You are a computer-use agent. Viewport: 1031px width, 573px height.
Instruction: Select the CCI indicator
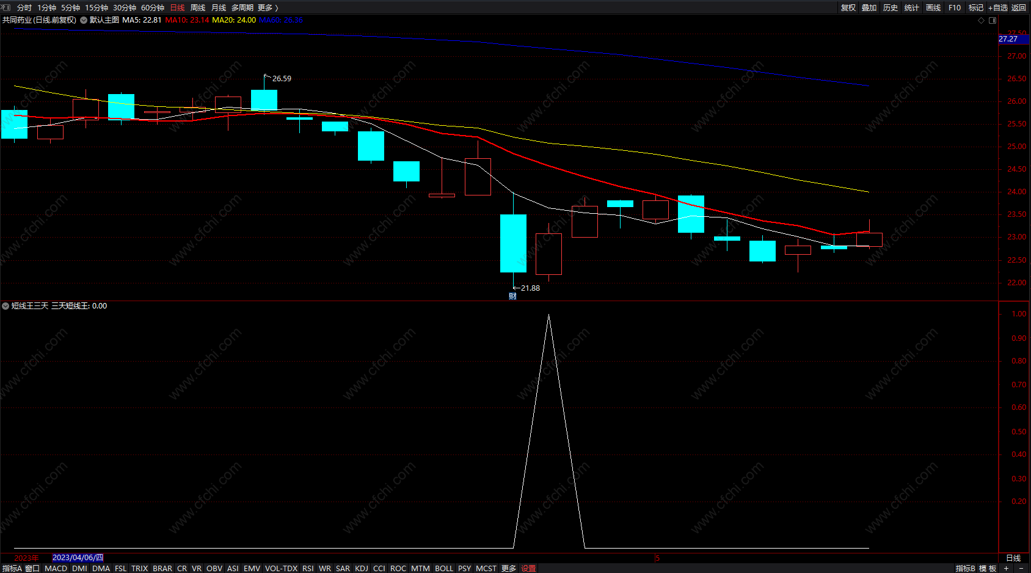point(379,568)
